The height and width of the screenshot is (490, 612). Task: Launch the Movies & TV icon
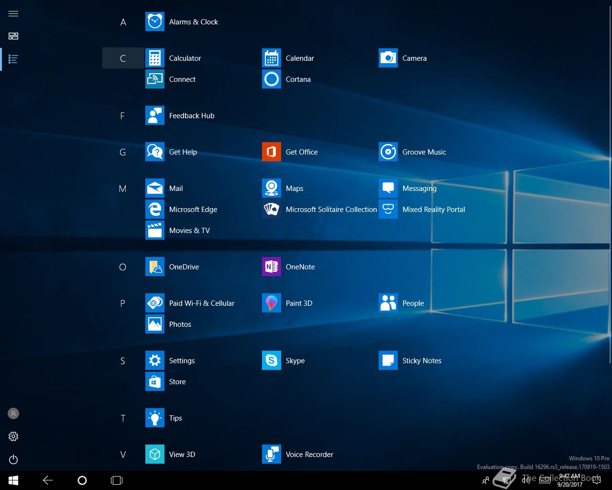(155, 231)
